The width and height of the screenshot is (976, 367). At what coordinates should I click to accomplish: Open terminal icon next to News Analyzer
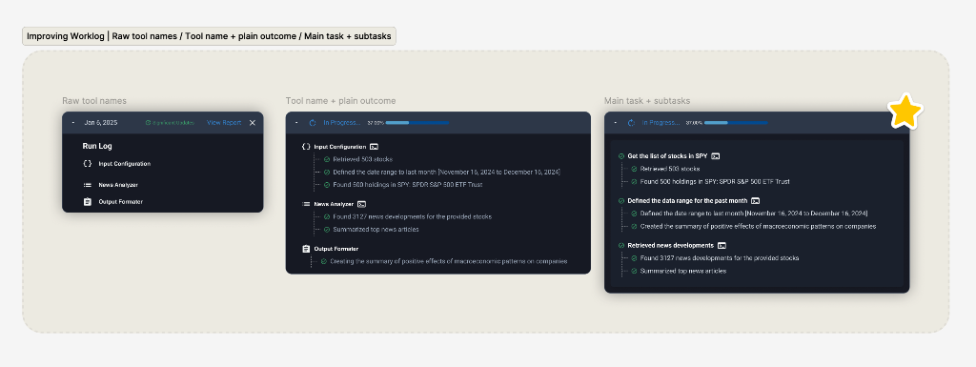click(361, 204)
